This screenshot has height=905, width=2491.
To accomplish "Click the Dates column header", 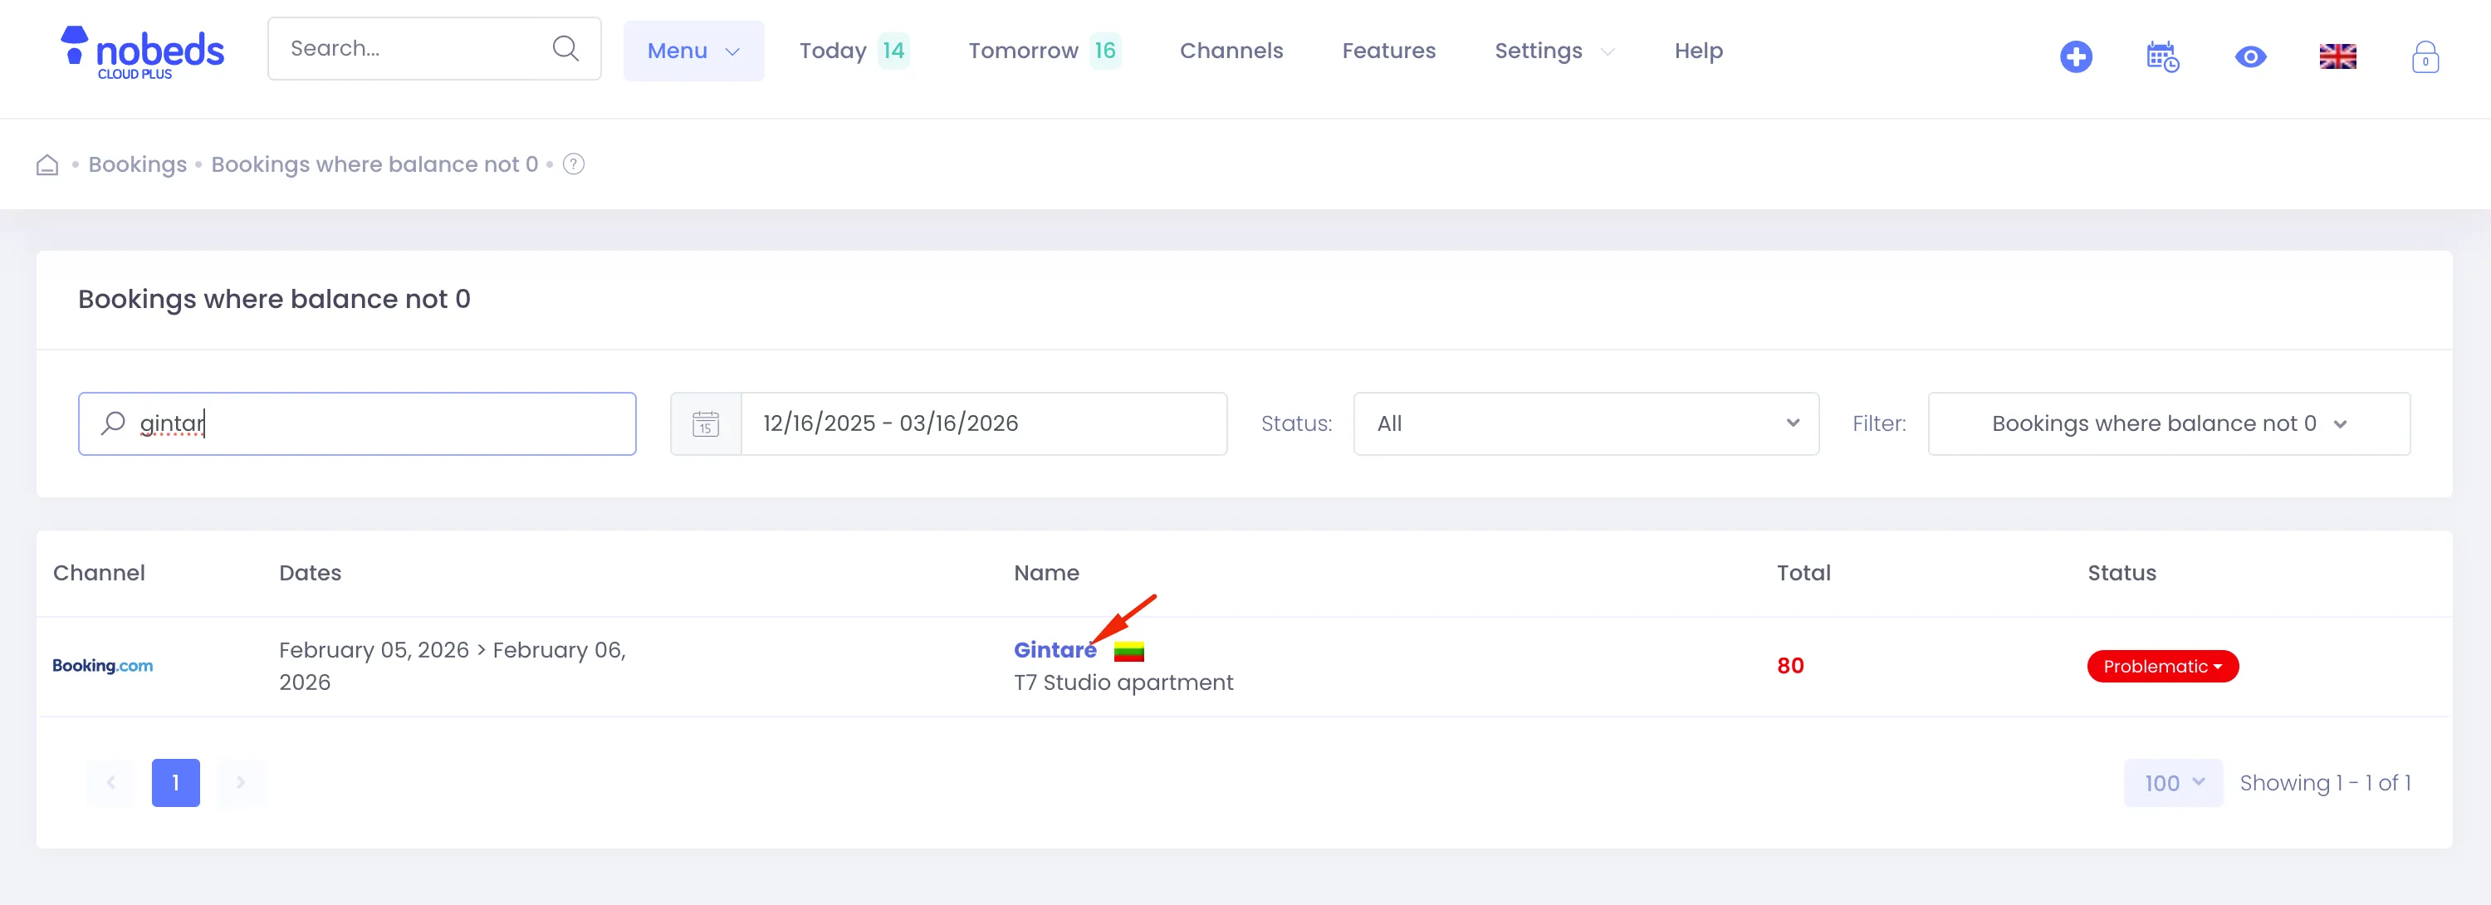I will [310, 574].
